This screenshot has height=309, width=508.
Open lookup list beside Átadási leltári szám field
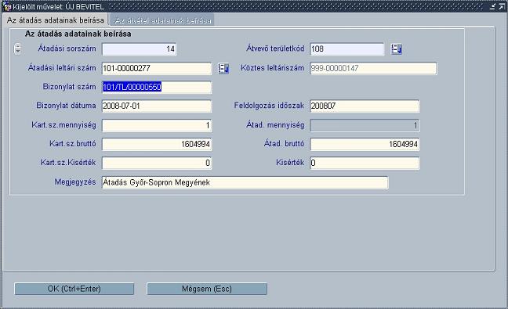[x=223, y=68]
